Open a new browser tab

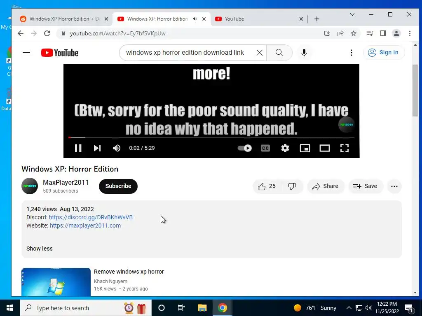click(x=317, y=19)
